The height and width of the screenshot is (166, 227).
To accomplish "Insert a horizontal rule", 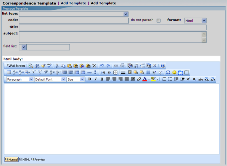I will [x=123, y=72].
